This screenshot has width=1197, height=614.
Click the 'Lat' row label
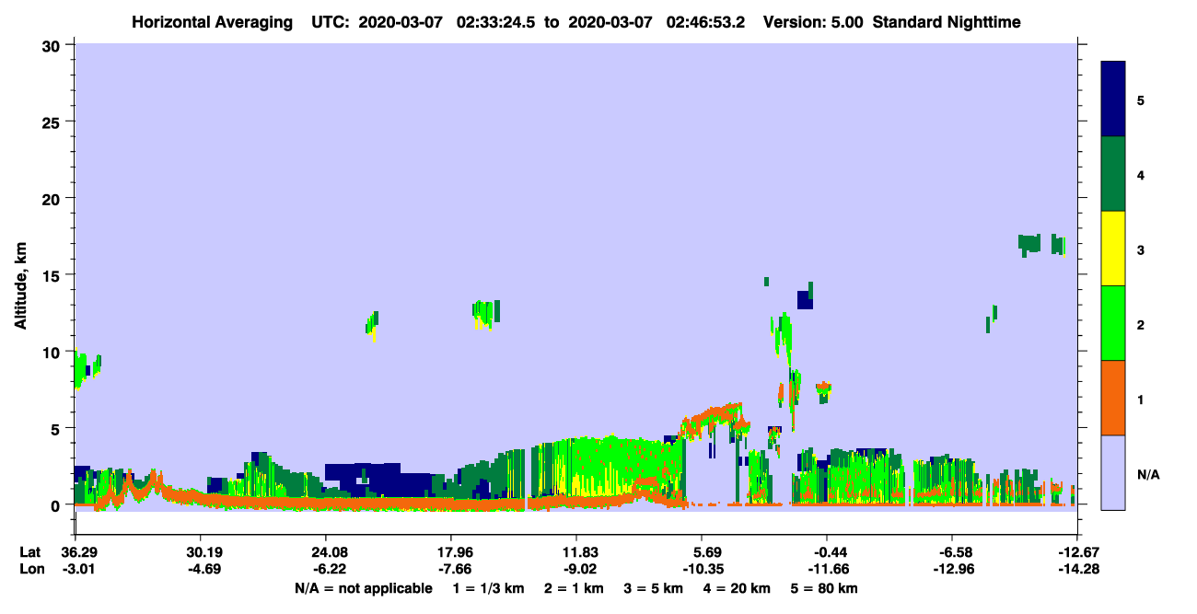(x=29, y=552)
